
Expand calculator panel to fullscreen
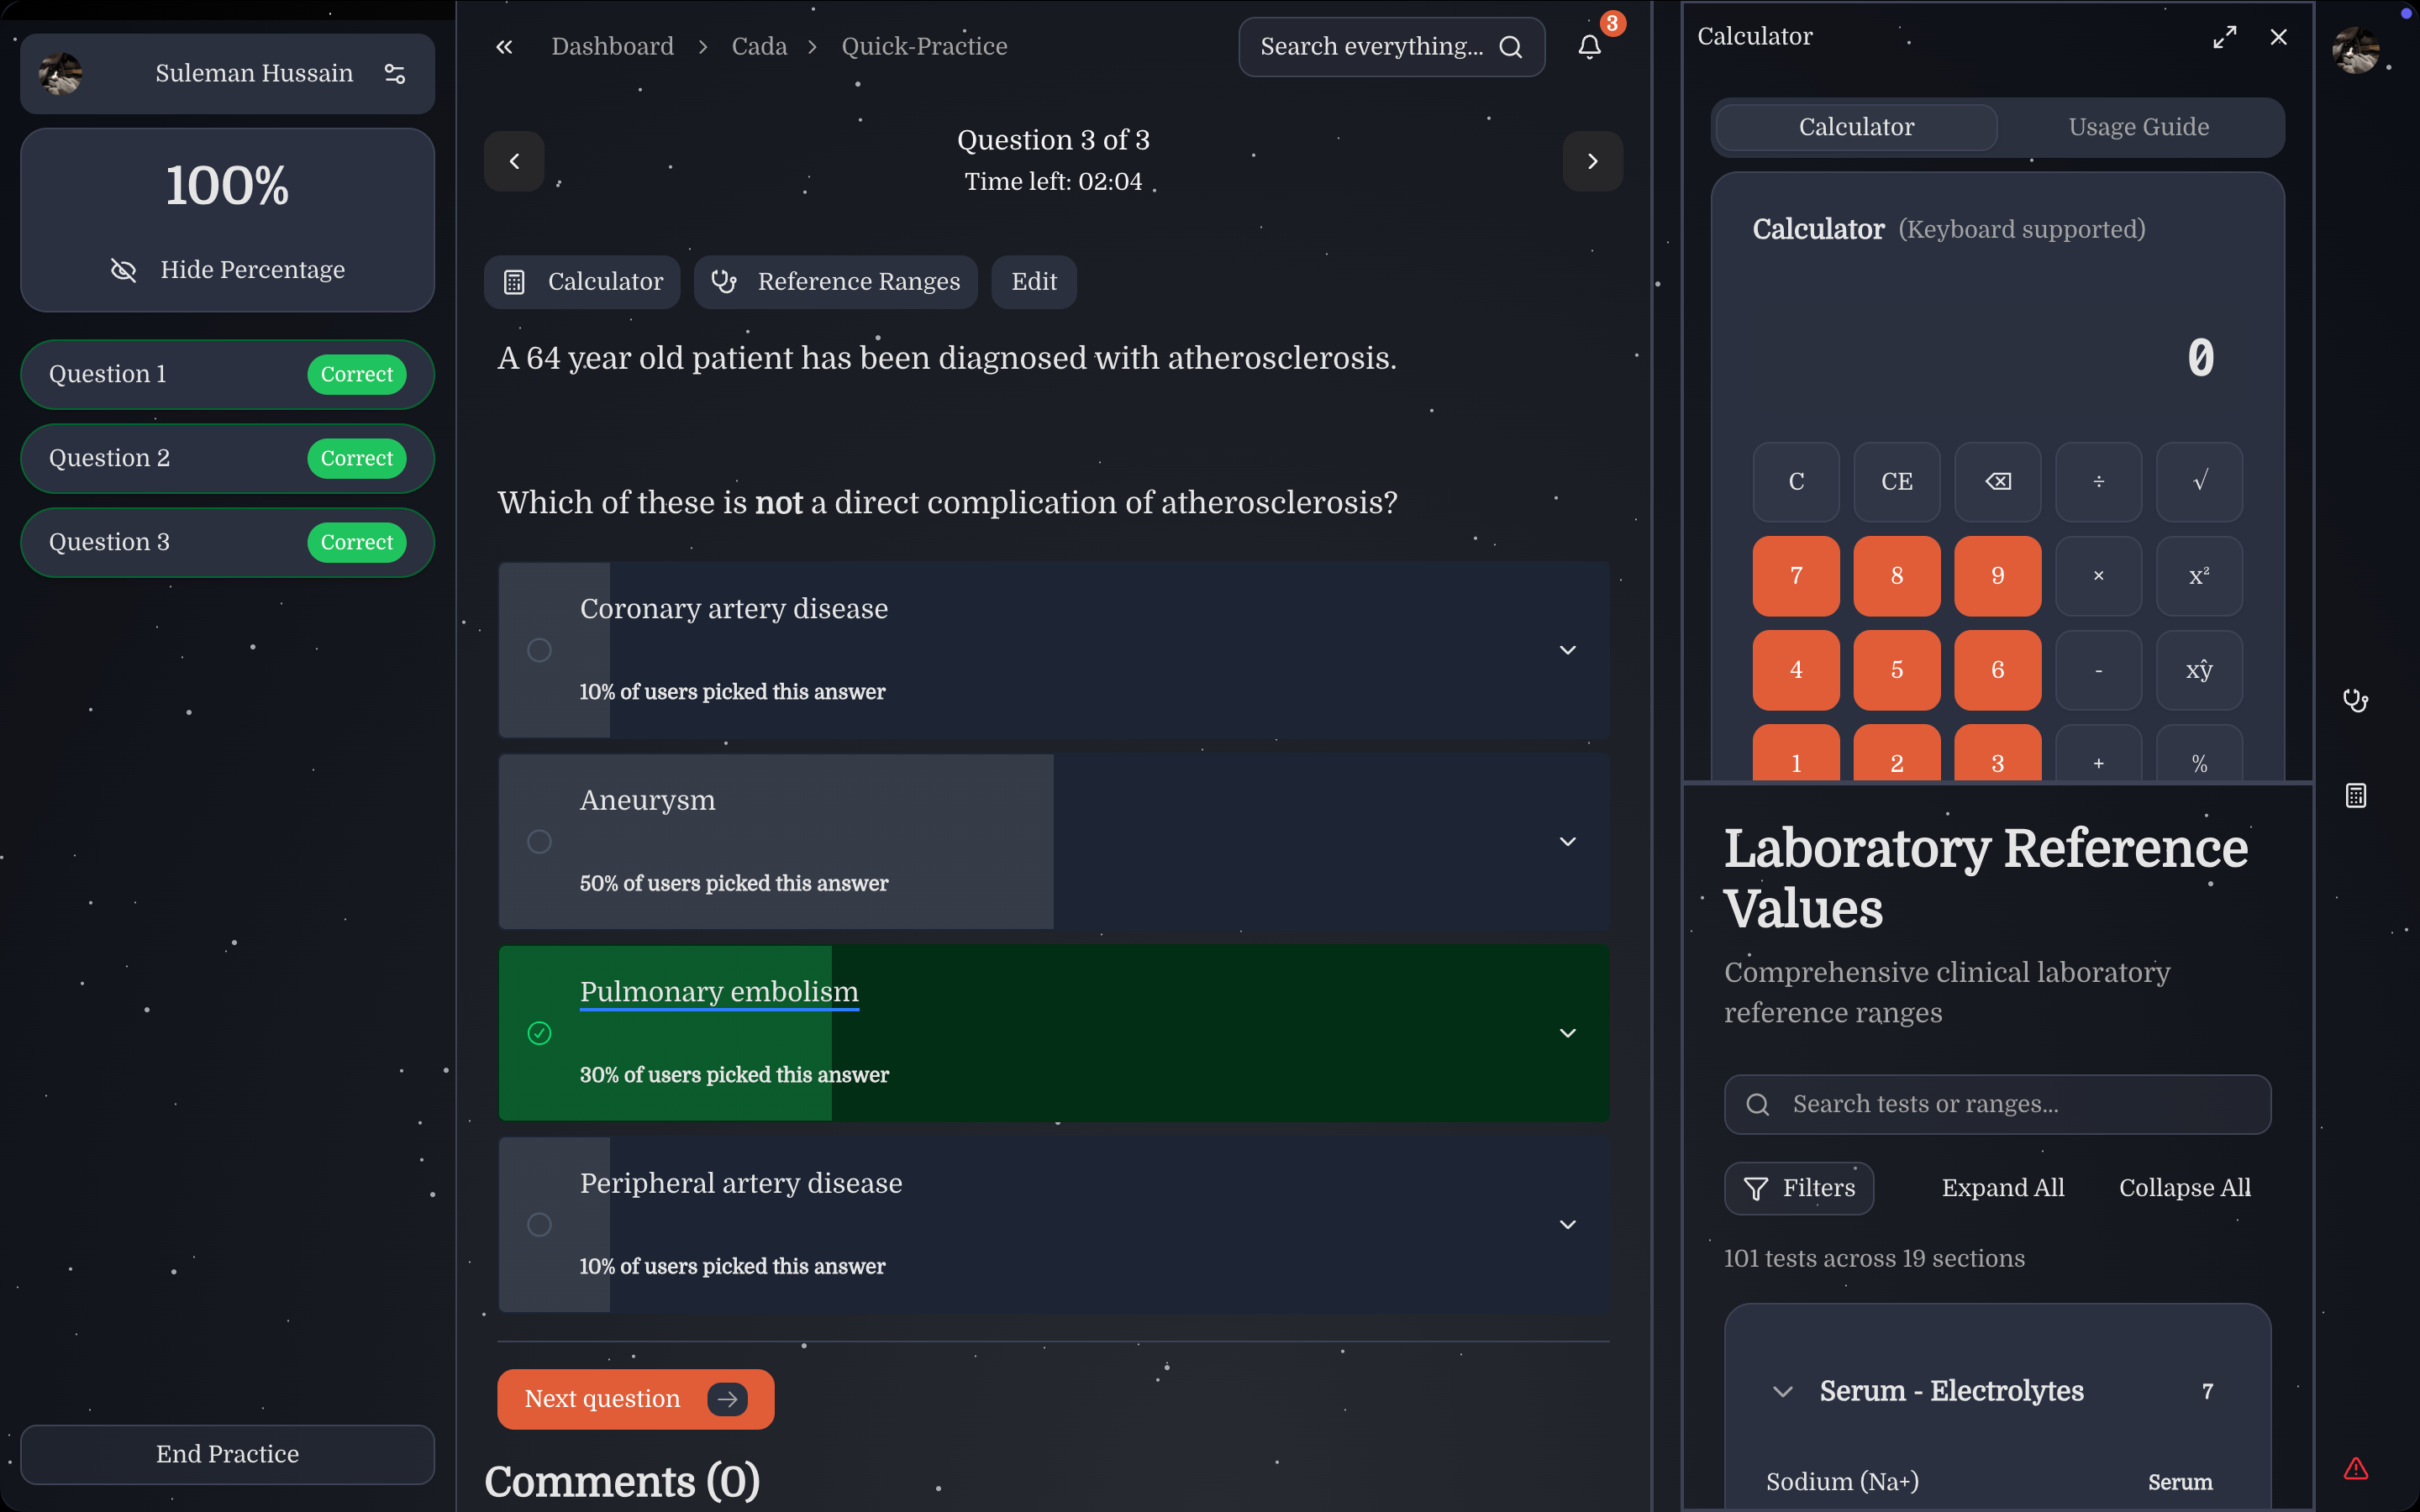pyautogui.click(x=2224, y=37)
